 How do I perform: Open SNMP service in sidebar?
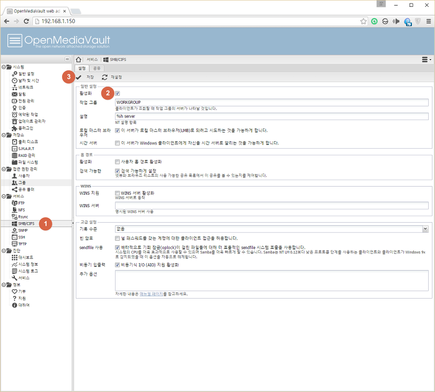[20, 230]
